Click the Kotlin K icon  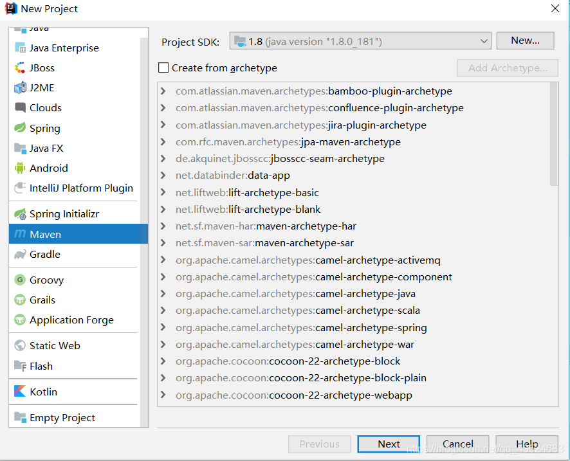pos(20,392)
